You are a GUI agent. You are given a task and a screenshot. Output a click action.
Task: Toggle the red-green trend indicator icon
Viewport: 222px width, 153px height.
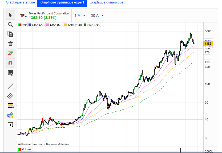click(x=10, y=53)
